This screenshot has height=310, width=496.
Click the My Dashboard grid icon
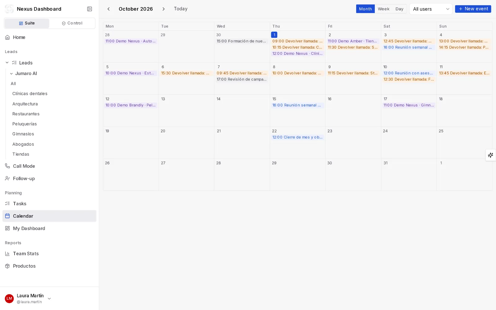click(7, 228)
